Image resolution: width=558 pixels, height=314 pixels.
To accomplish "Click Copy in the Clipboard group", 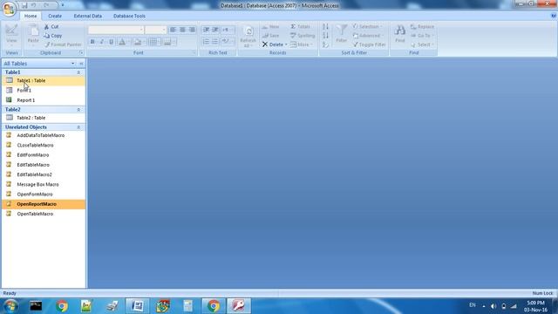I will [x=52, y=36].
